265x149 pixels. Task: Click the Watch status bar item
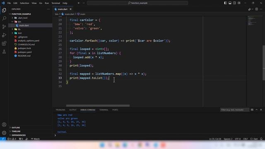coord(35,139)
